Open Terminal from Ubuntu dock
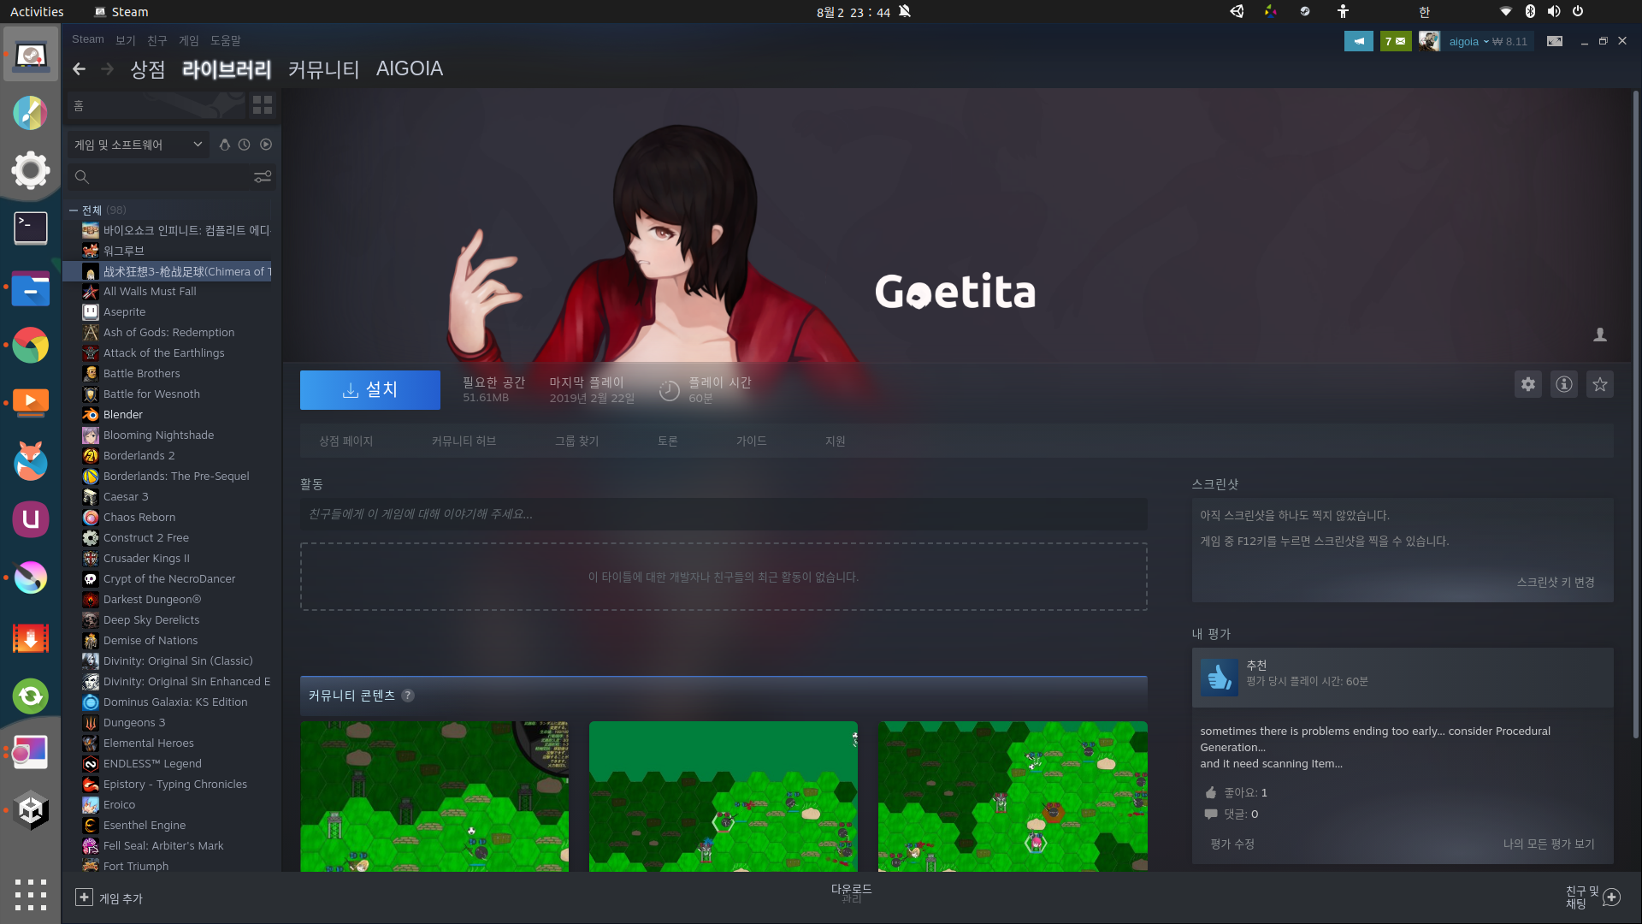This screenshot has height=924, width=1642. point(31,228)
